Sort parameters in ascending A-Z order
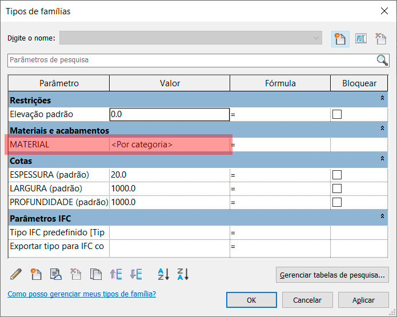397x317 pixels. pos(163,274)
